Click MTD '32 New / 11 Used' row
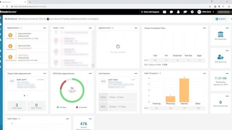The image size is (232, 130). tap(118, 106)
